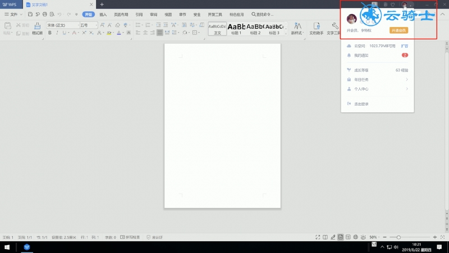
Task: Open the font size dropdown 五号
Action: (x=89, y=25)
